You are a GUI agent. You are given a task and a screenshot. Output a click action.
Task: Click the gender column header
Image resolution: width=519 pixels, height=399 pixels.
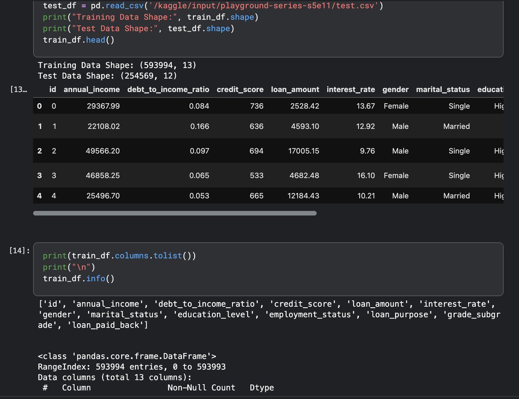point(395,90)
